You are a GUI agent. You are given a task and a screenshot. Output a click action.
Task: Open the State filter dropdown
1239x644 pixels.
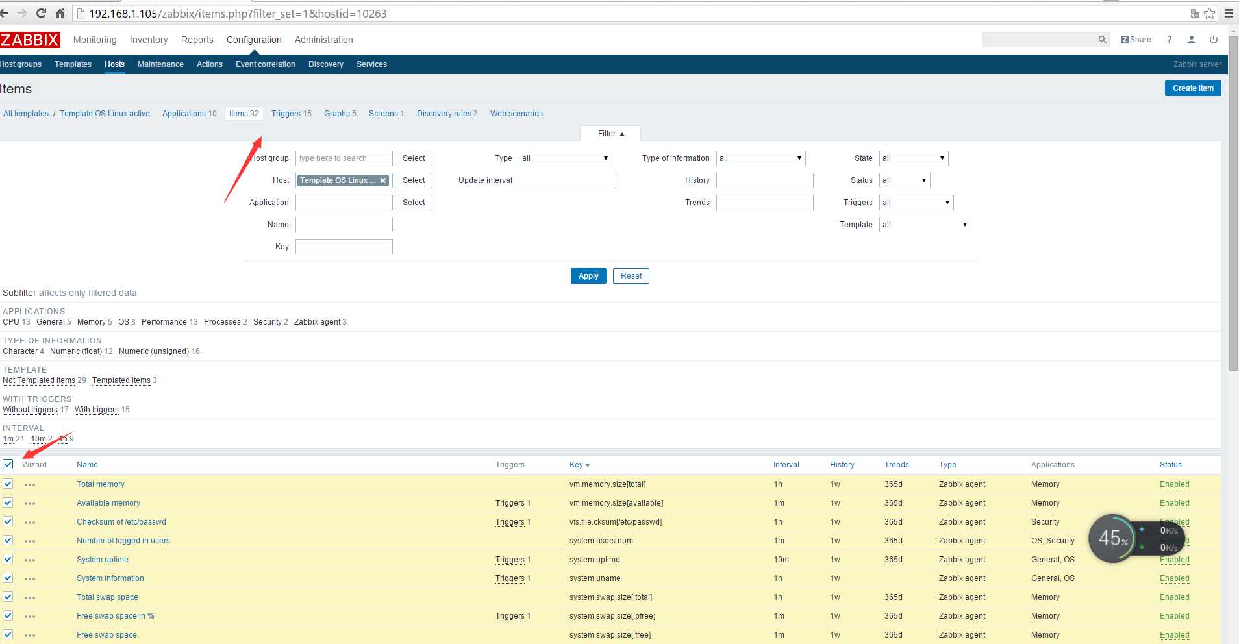(914, 158)
